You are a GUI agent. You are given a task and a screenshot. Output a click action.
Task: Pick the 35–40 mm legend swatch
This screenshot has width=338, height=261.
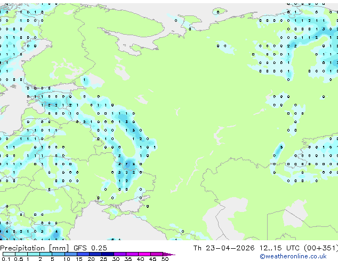(132, 254)
